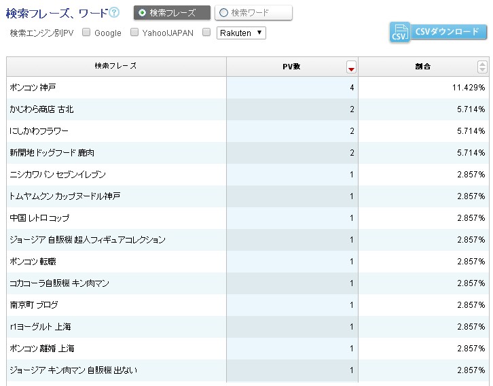Sort by PV数 using the red arrow icon
The width and height of the screenshot is (493, 386).
pyautogui.click(x=351, y=67)
